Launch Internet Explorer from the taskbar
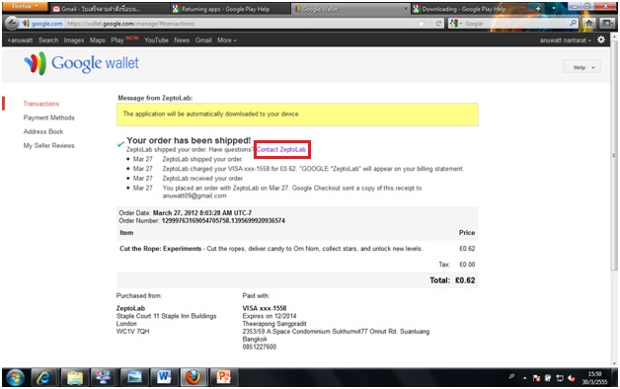Image resolution: width=620 pixels, height=389 pixels. (43, 377)
